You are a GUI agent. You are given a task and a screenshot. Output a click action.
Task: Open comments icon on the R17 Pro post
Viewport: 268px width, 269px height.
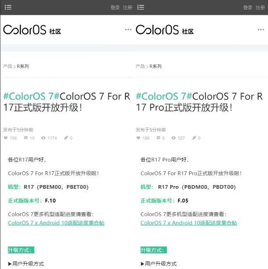[159, 138]
